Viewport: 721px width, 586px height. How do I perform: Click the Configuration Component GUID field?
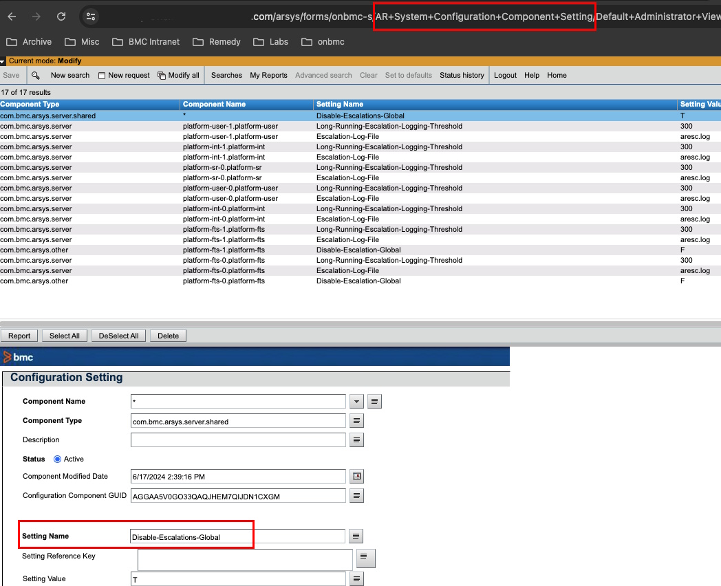point(238,495)
